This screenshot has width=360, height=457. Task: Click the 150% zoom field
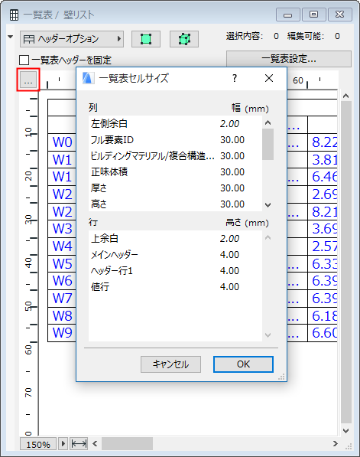click(x=38, y=444)
